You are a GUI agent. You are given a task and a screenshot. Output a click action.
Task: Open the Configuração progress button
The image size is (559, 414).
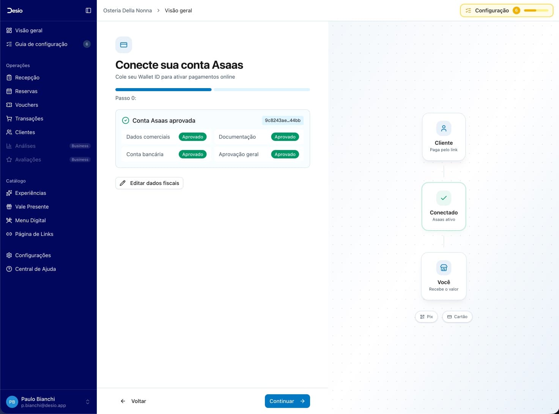(507, 11)
